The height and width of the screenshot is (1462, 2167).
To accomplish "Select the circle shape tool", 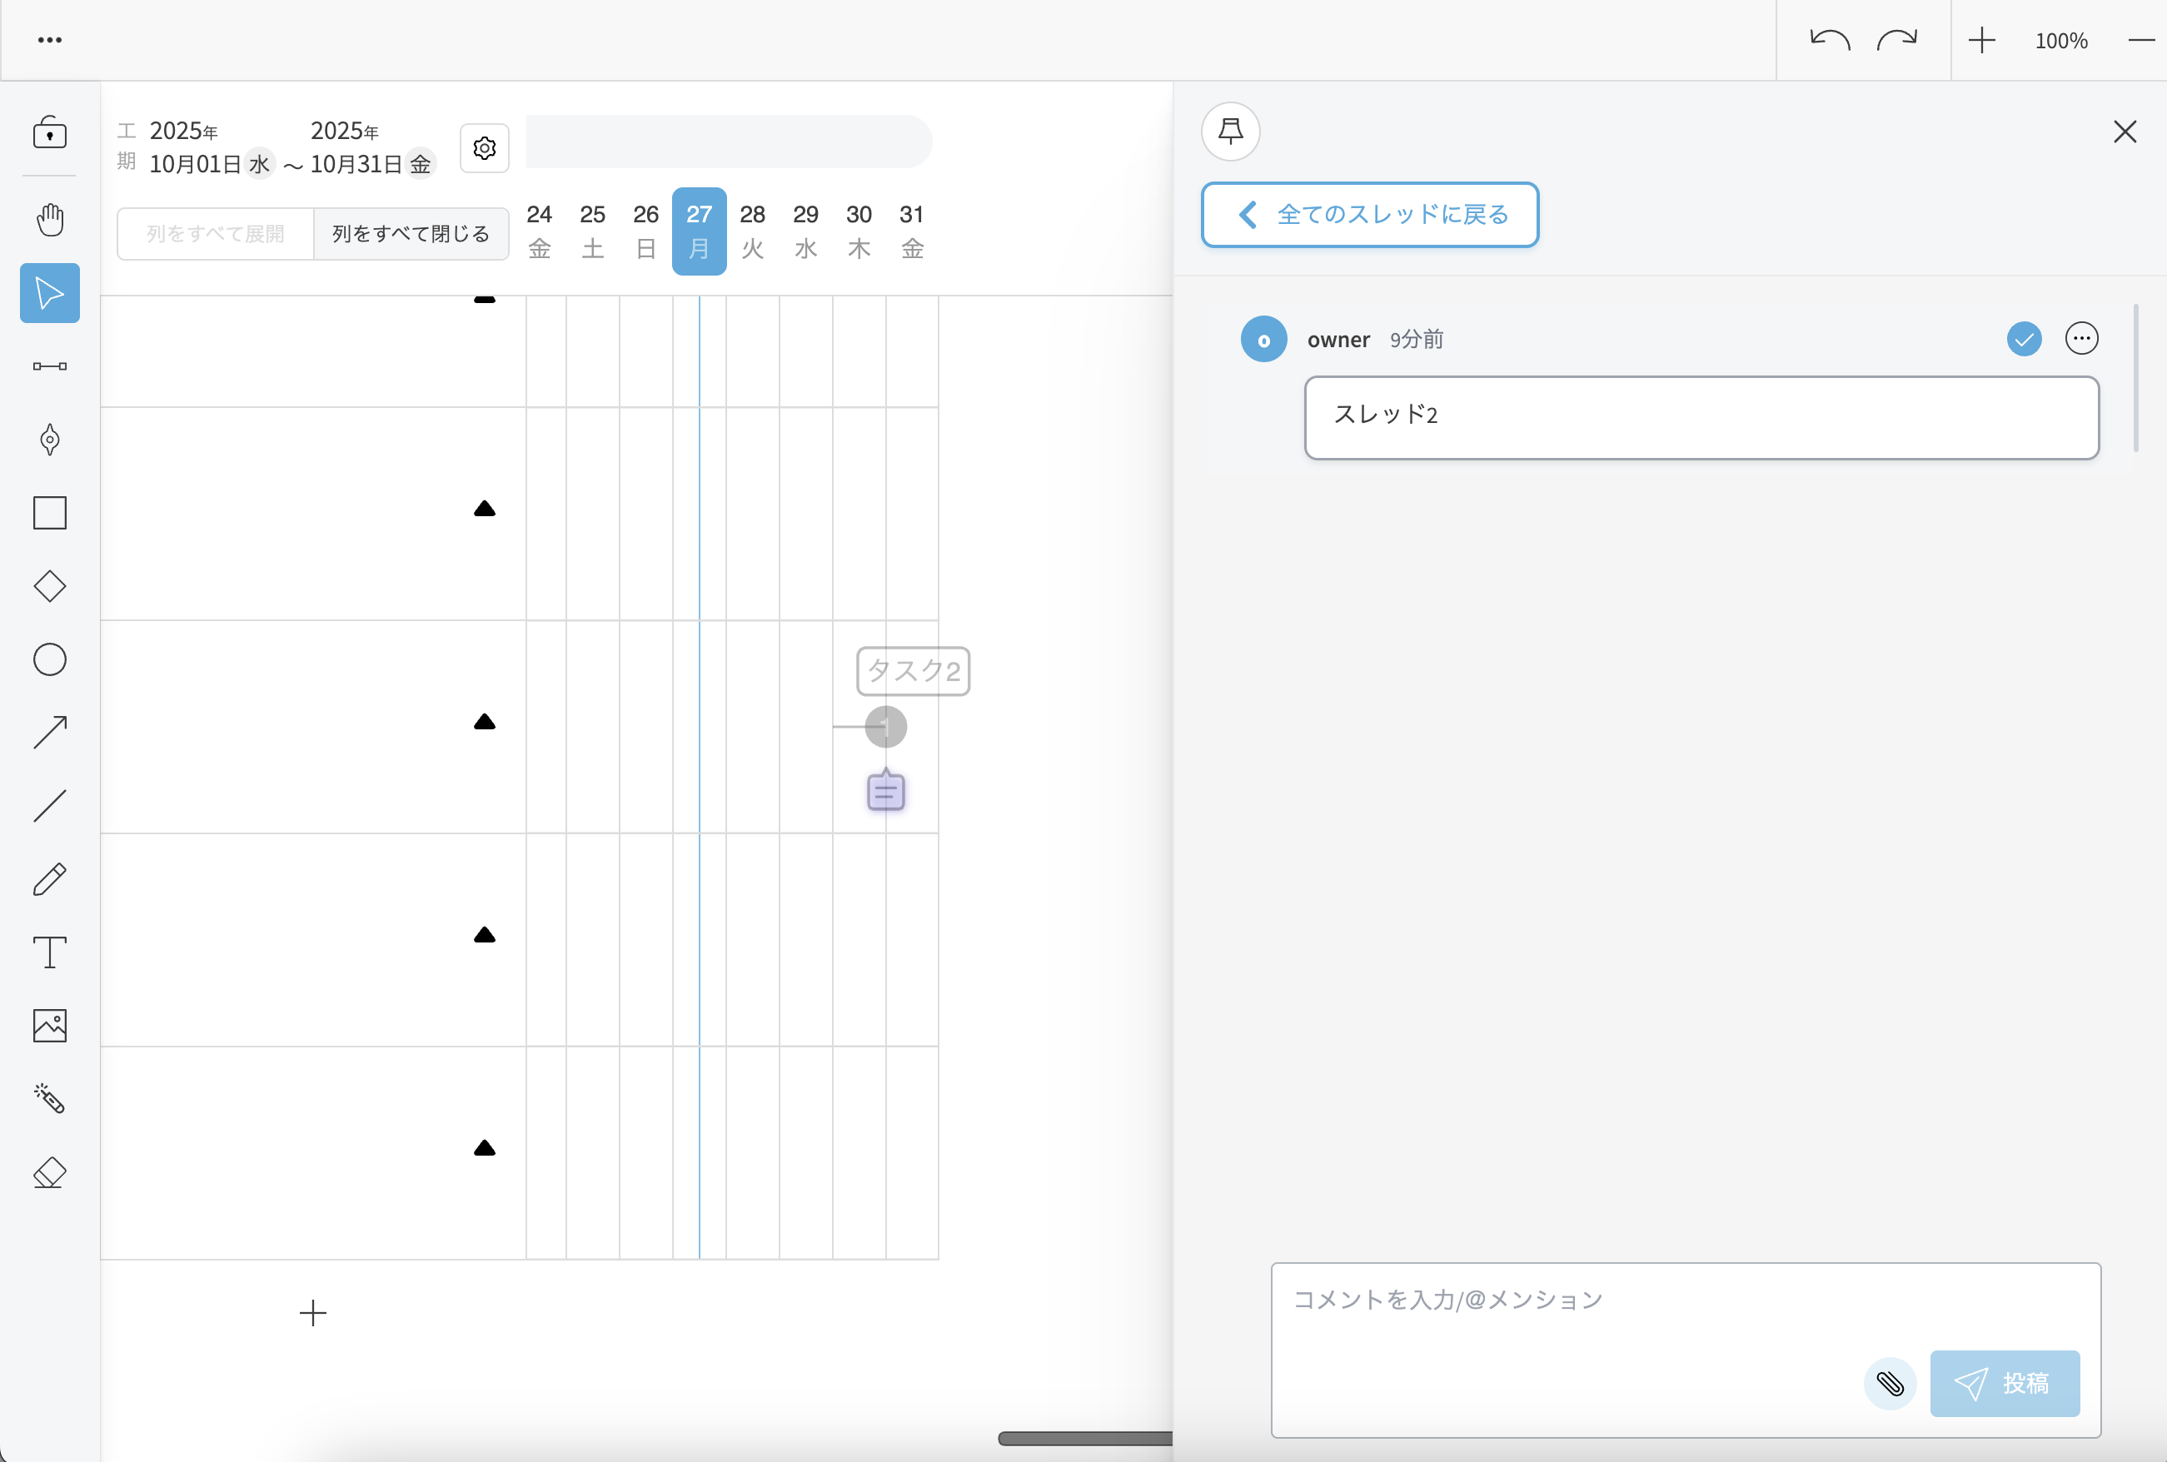I will click(x=49, y=660).
